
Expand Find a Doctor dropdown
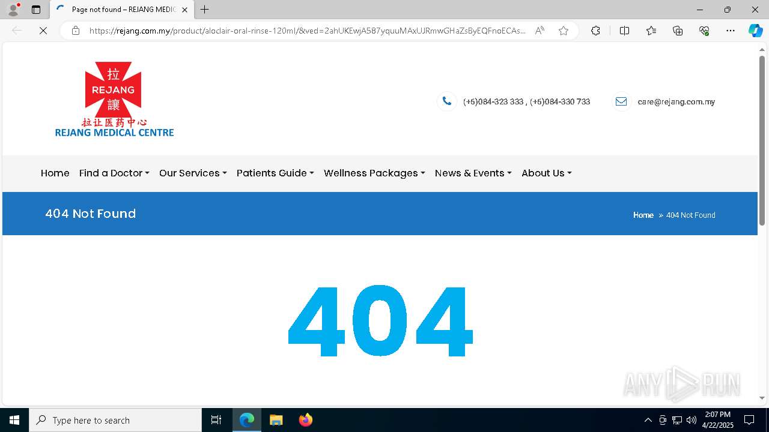114,173
